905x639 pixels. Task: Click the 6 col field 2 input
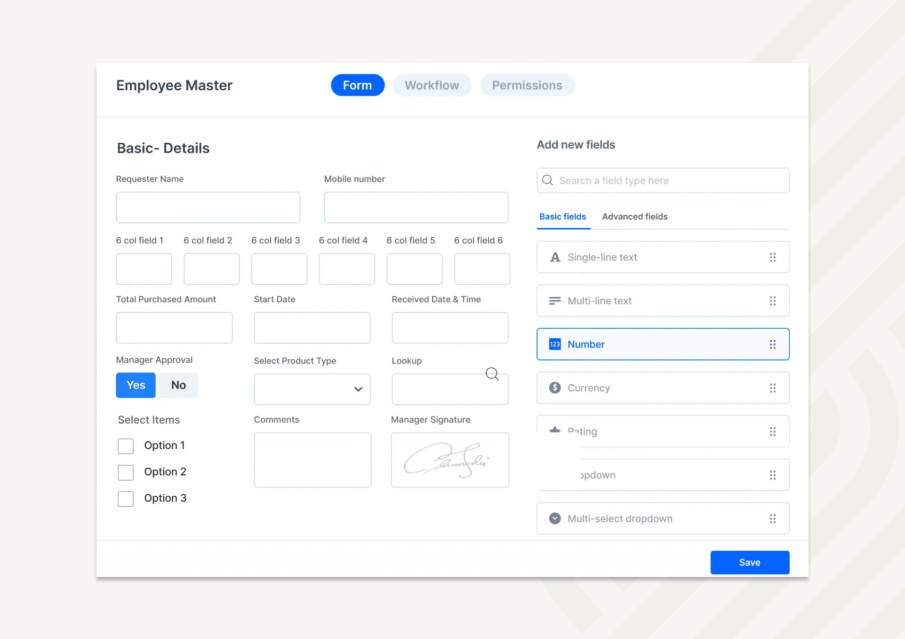211,269
